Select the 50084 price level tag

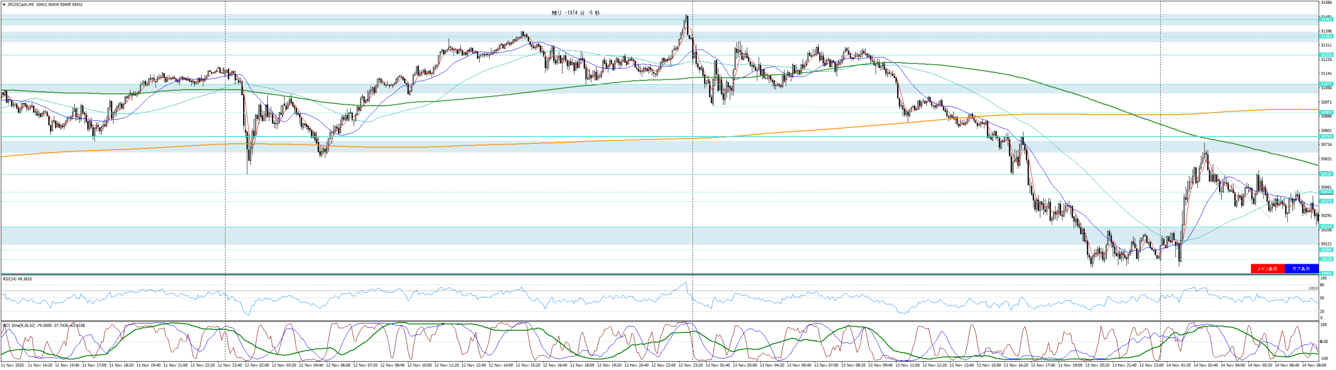1326,250
